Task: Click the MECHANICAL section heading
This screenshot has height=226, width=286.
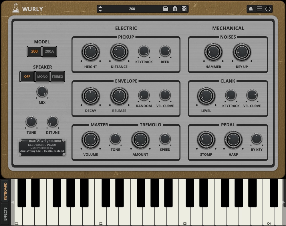Action: pyautogui.click(x=228, y=28)
